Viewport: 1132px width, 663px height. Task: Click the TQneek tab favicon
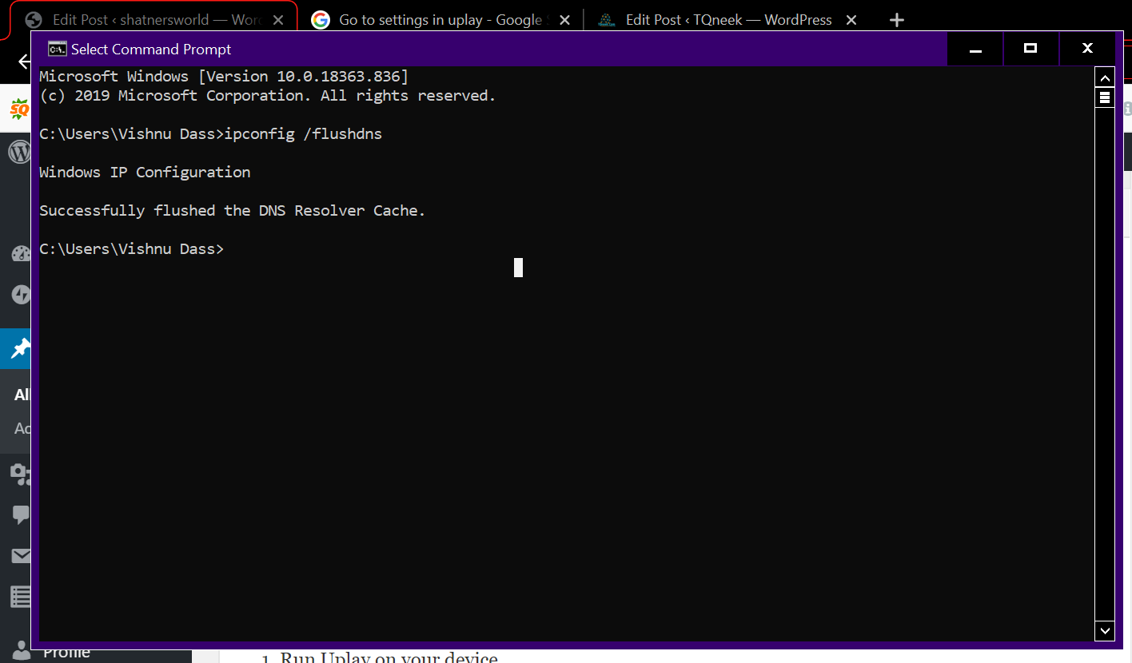click(x=607, y=20)
